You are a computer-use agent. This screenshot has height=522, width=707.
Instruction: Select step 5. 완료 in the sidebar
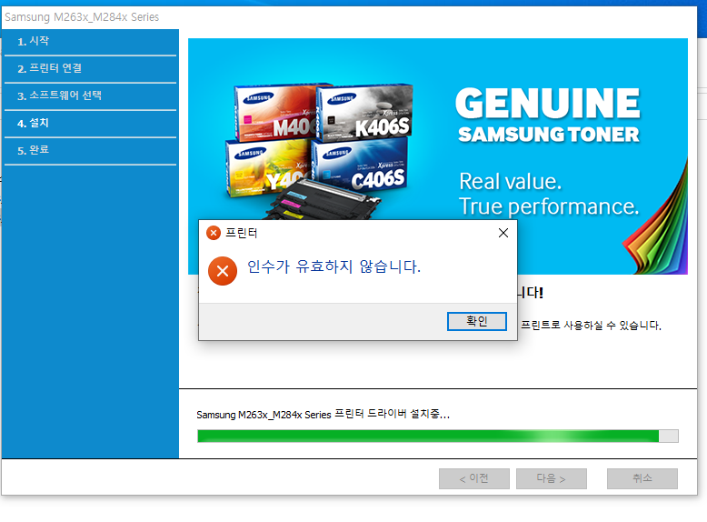90,150
